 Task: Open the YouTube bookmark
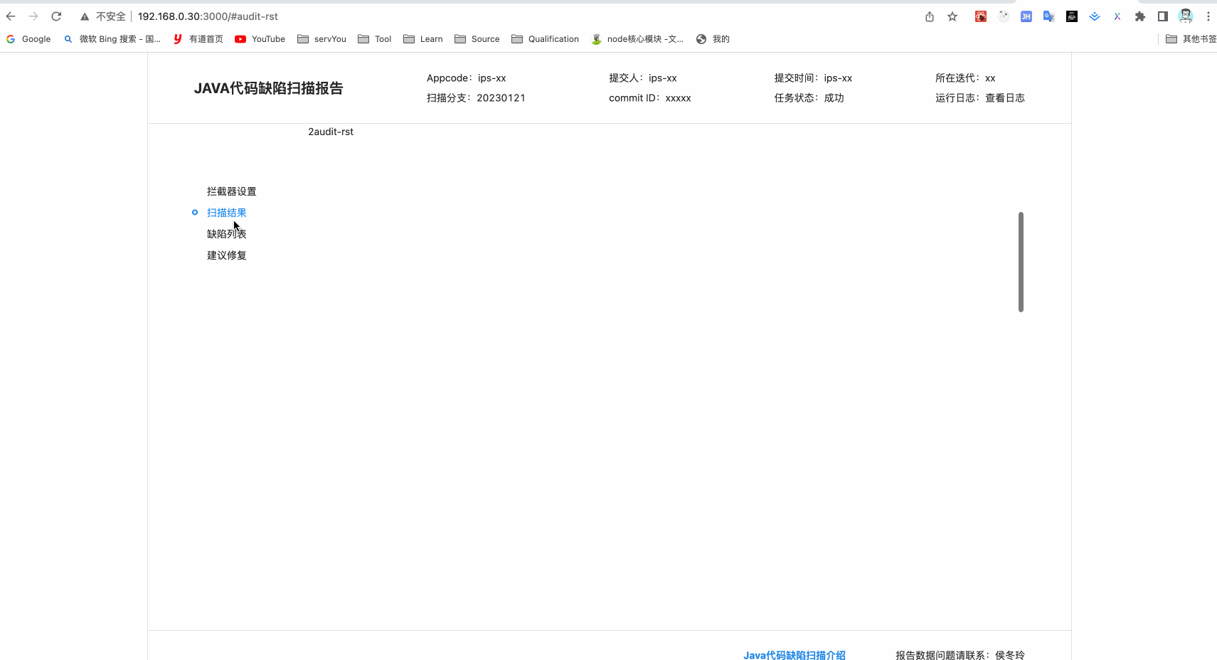(260, 39)
